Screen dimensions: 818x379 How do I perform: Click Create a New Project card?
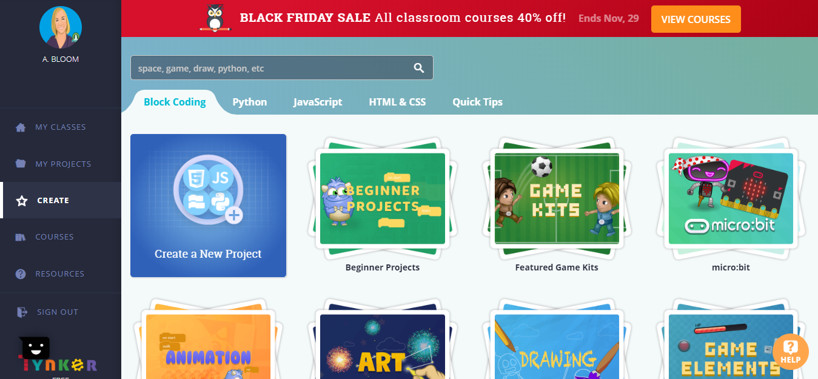208,206
